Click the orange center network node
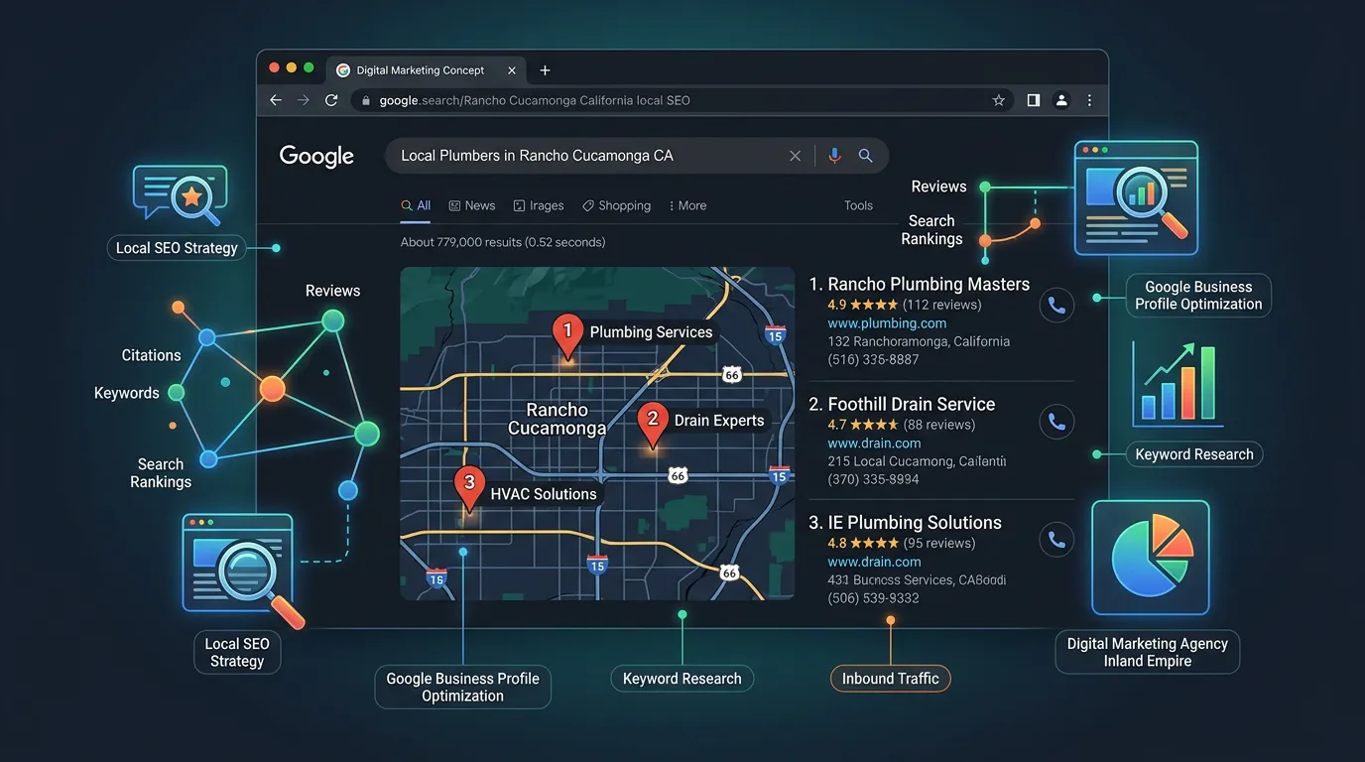The height and width of the screenshot is (762, 1365). [273, 388]
